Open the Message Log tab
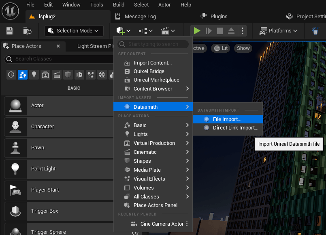This screenshot has width=326, height=235. 136,17
